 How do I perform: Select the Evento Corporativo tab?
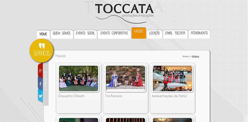pyautogui.click(x=114, y=34)
